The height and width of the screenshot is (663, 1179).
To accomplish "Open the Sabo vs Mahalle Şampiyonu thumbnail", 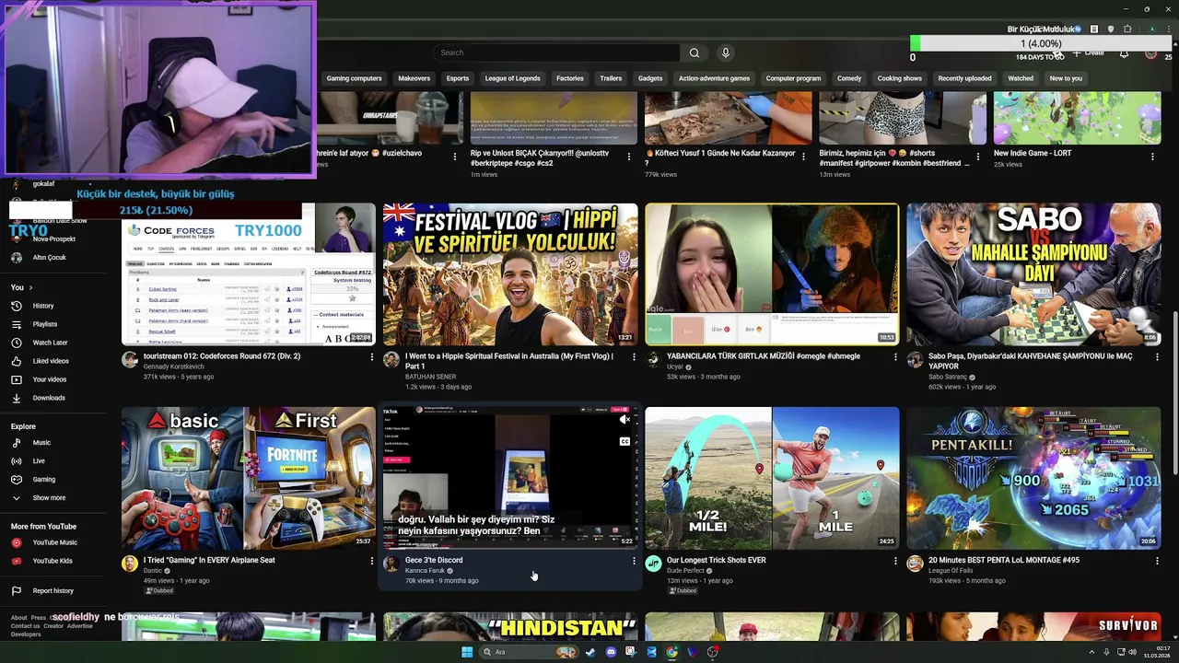I will [1033, 273].
